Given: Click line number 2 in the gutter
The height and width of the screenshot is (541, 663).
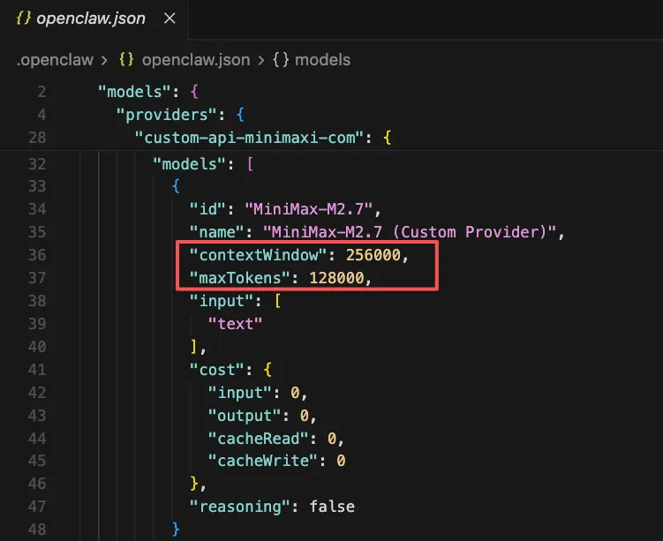Looking at the screenshot, I should pos(41,92).
